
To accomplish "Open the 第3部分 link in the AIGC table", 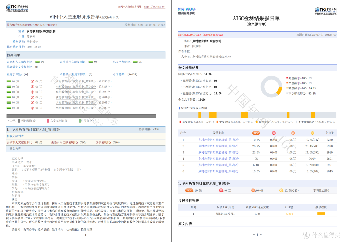I will (218, 152).
